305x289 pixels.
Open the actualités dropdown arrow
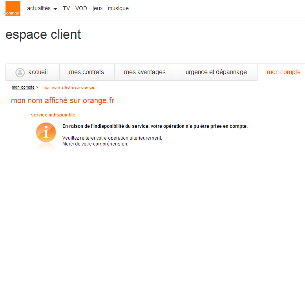[55, 9]
